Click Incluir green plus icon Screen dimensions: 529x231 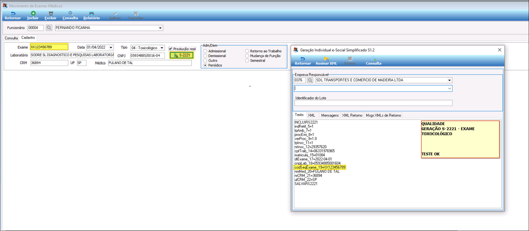point(33,13)
